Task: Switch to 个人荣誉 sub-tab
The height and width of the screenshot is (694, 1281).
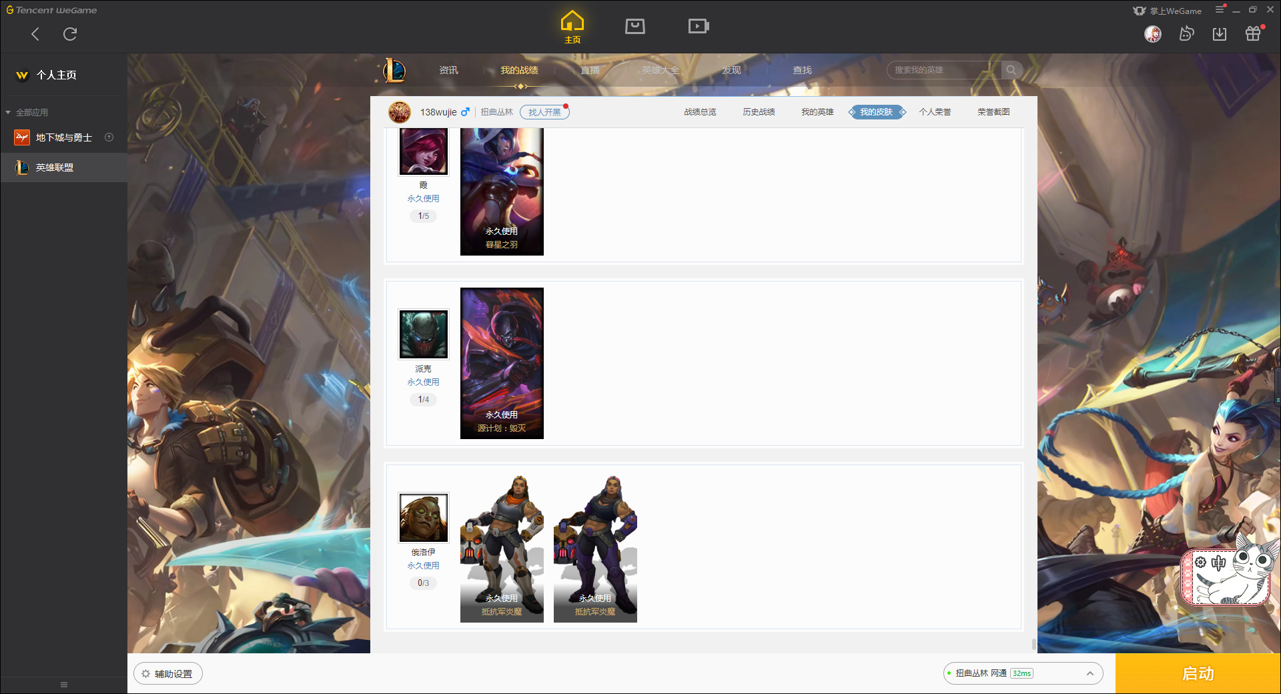Action: pyautogui.click(x=935, y=112)
